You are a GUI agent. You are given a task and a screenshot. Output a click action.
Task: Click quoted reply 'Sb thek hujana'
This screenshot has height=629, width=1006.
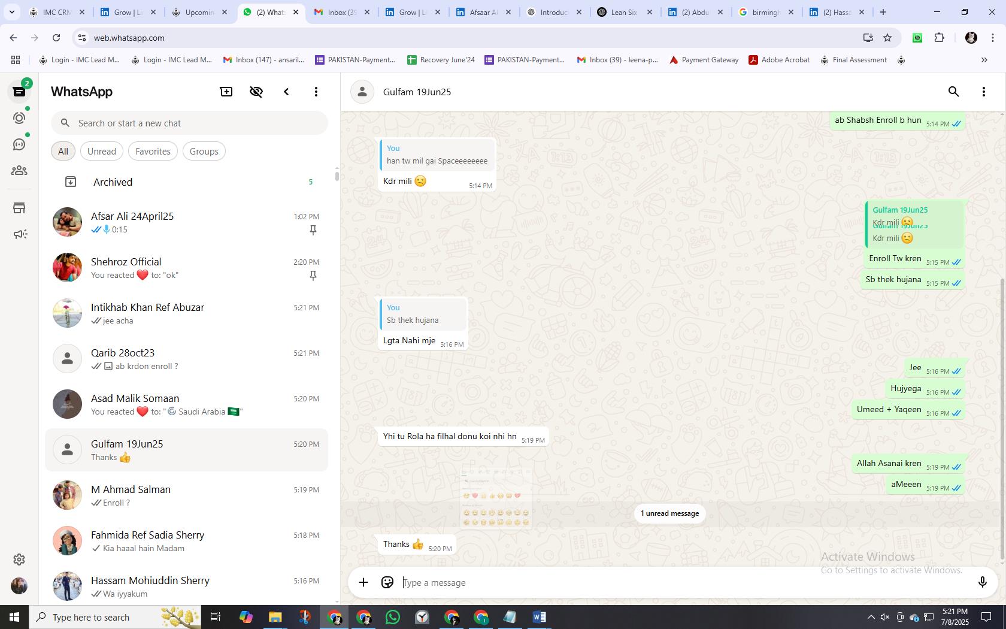(x=423, y=314)
